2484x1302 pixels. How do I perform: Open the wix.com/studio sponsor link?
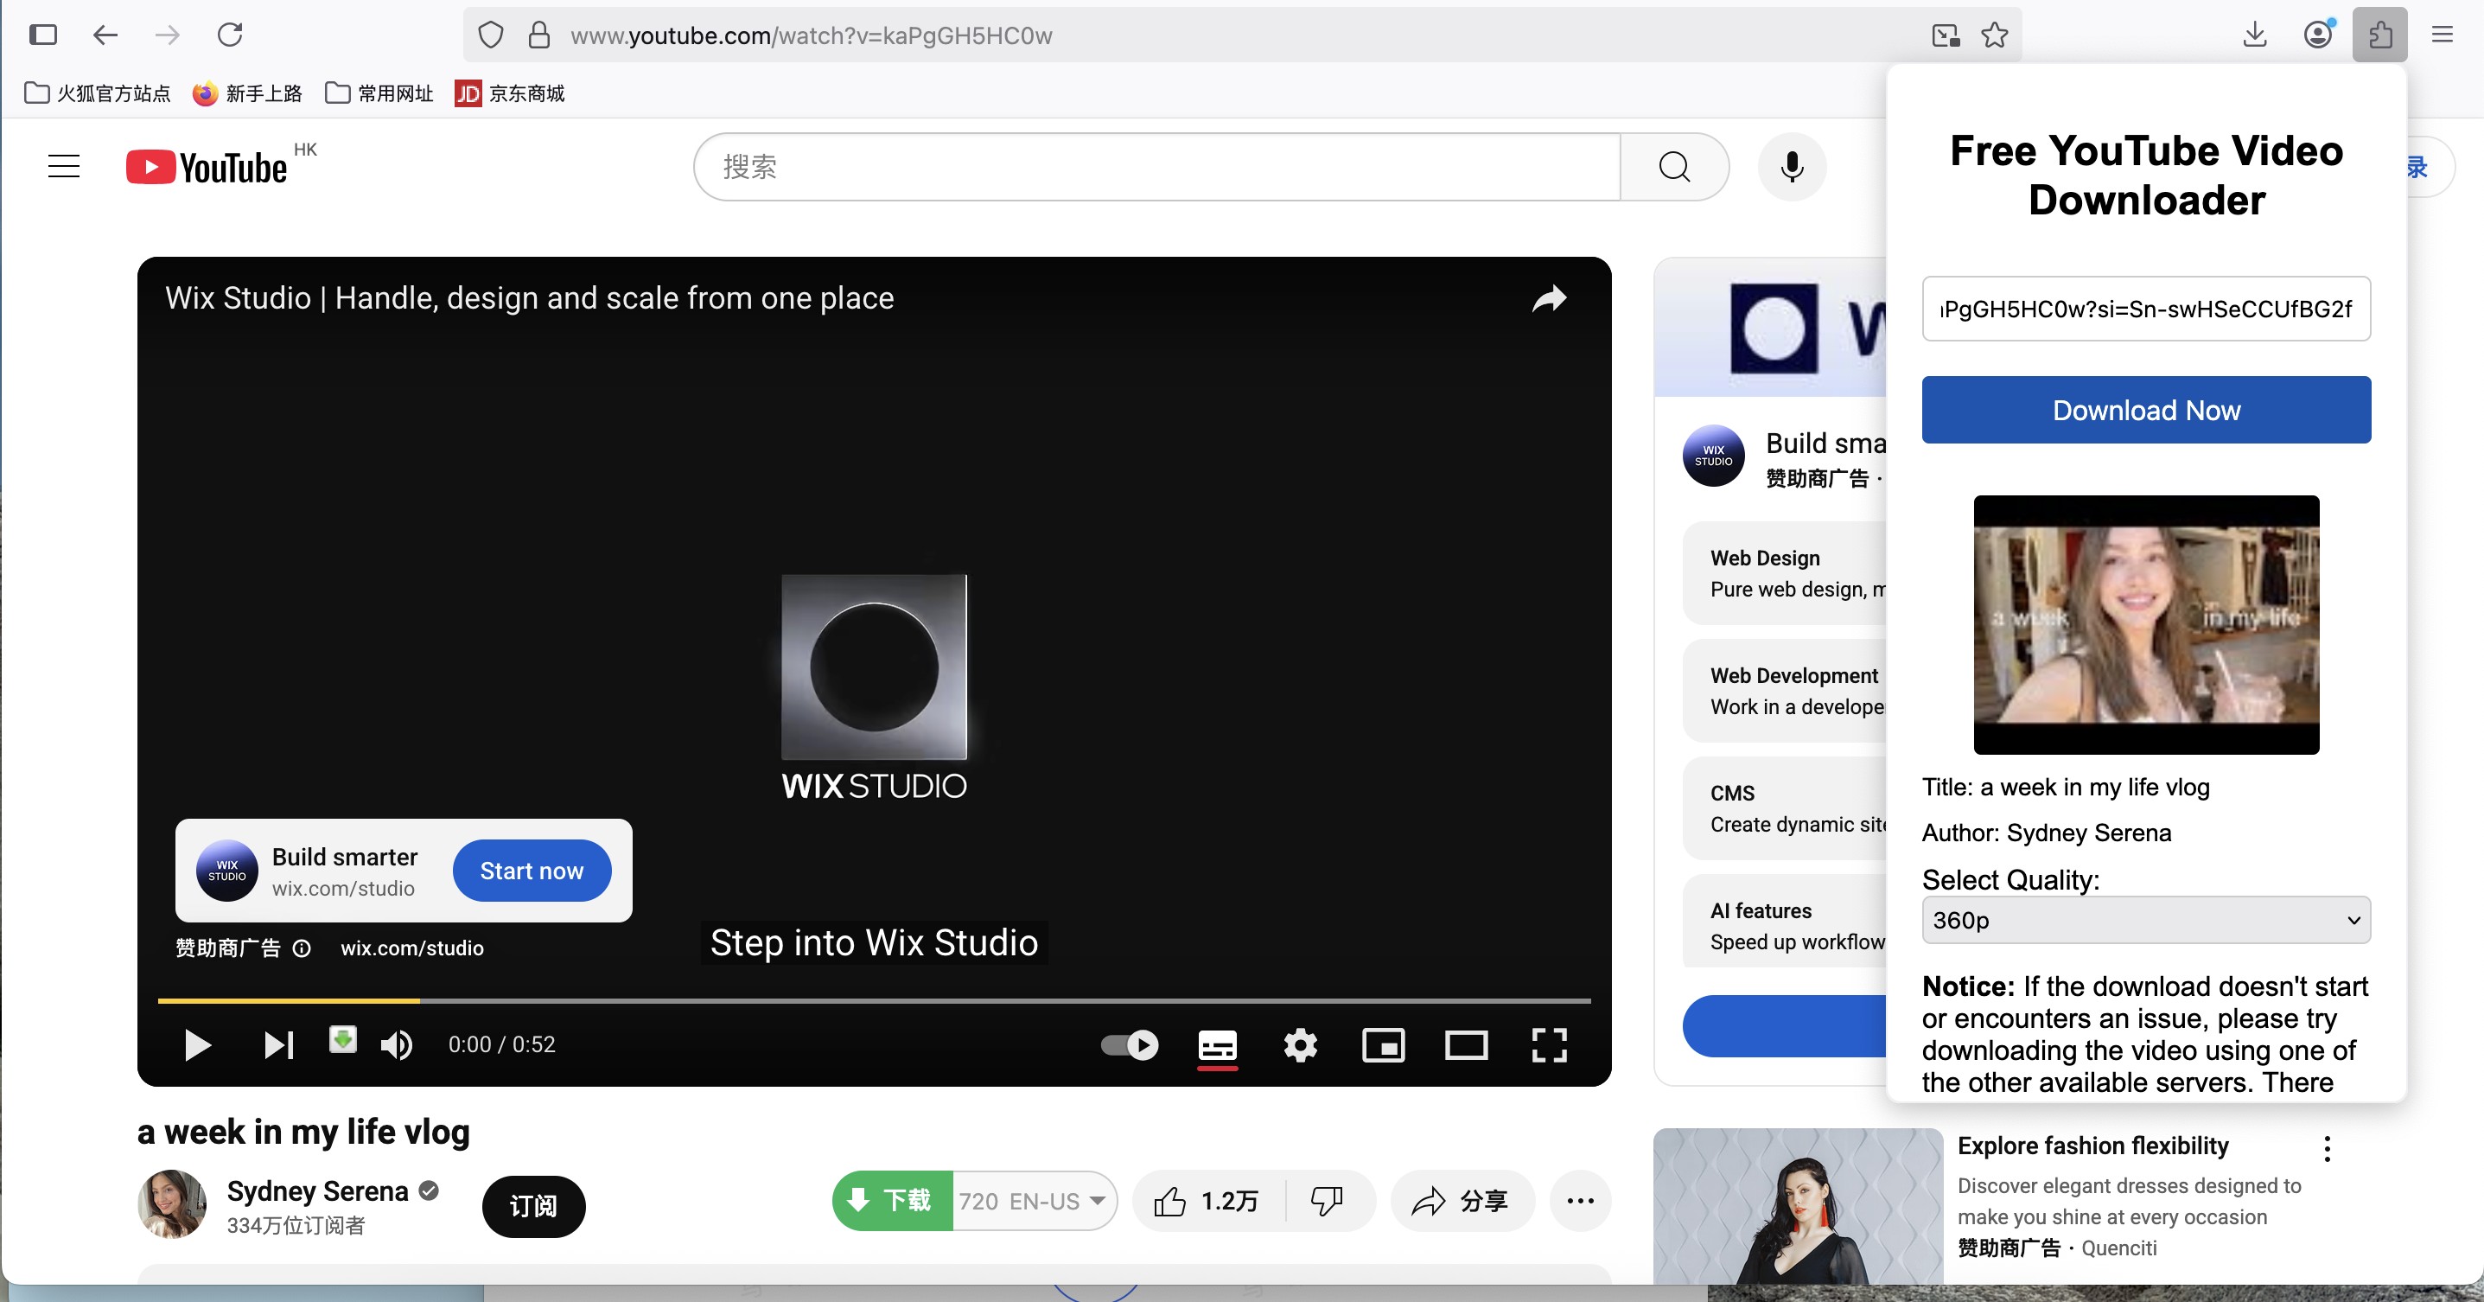(411, 948)
